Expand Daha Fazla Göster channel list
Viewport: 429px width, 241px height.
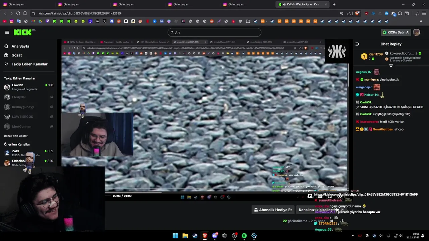pos(16,136)
